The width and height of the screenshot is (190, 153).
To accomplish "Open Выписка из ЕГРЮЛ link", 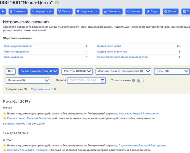I will pyautogui.click(x=15, y=124).
